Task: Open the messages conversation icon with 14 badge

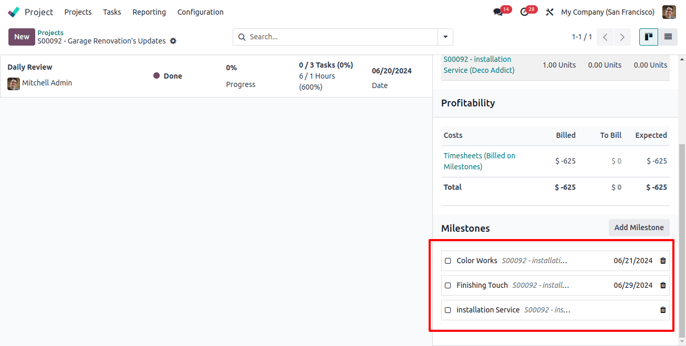Action: [498, 12]
